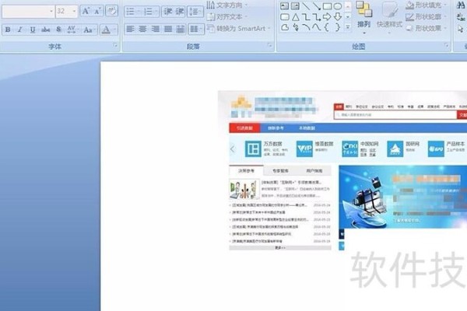Click the Find binoculars icon

coord(461,5)
